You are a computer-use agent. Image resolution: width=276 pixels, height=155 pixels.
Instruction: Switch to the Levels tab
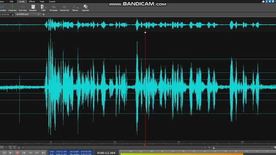coord(22,2)
